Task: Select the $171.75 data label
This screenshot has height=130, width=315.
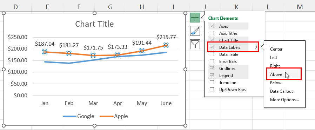Action: coord(93,48)
